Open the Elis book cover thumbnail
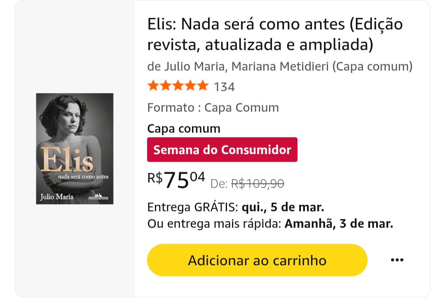Image resolution: width=445 pixels, height=302 pixels. [75, 149]
